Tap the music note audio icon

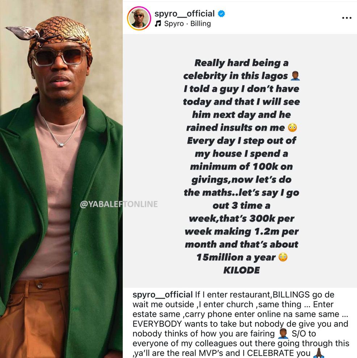point(158,23)
